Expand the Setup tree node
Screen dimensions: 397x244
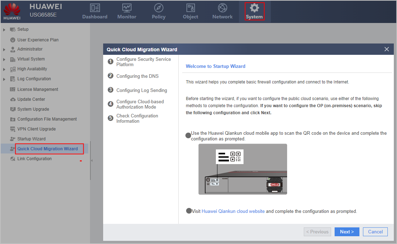coord(4,30)
